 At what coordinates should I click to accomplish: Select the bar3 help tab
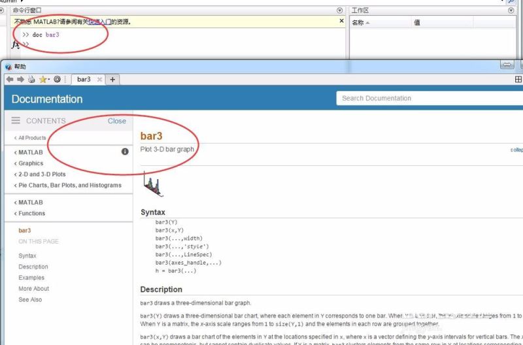tap(84, 80)
